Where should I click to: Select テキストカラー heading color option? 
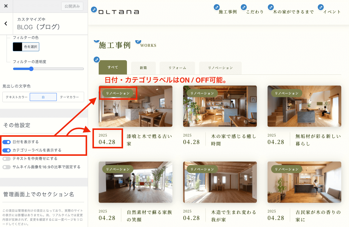(x=16, y=97)
